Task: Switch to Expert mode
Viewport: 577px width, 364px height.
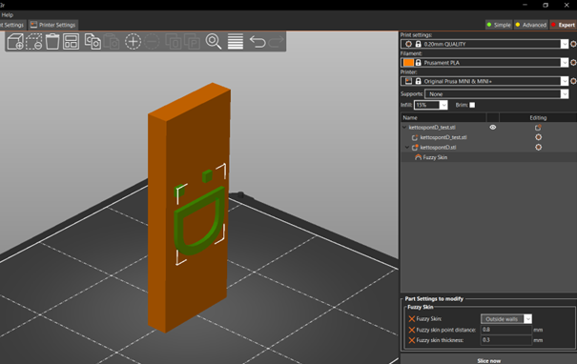Action: click(x=563, y=25)
